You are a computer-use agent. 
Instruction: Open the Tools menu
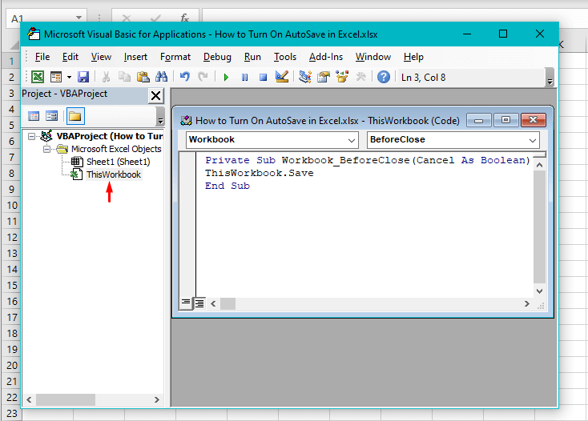pyautogui.click(x=285, y=57)
